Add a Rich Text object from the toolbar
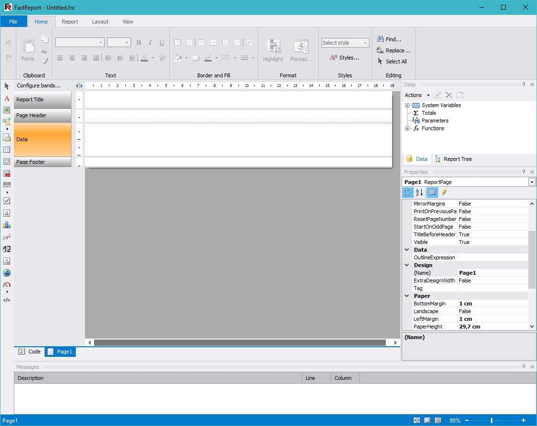This screenshot has width=537, height=426. [x=7, y=213]
